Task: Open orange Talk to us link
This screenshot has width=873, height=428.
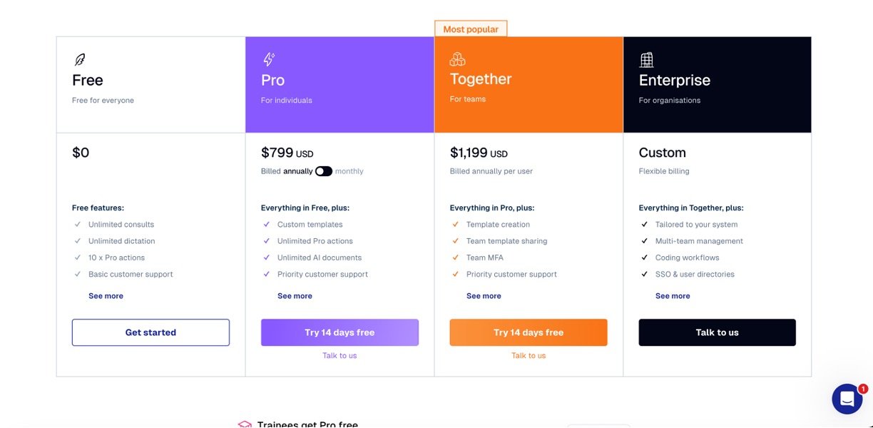Action: pos(529,355)
